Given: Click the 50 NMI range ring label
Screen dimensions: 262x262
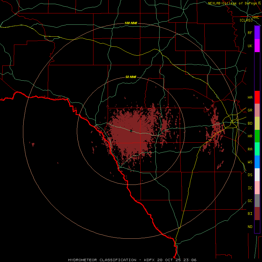Looking at the screenshot, I should tap(131, 77).
